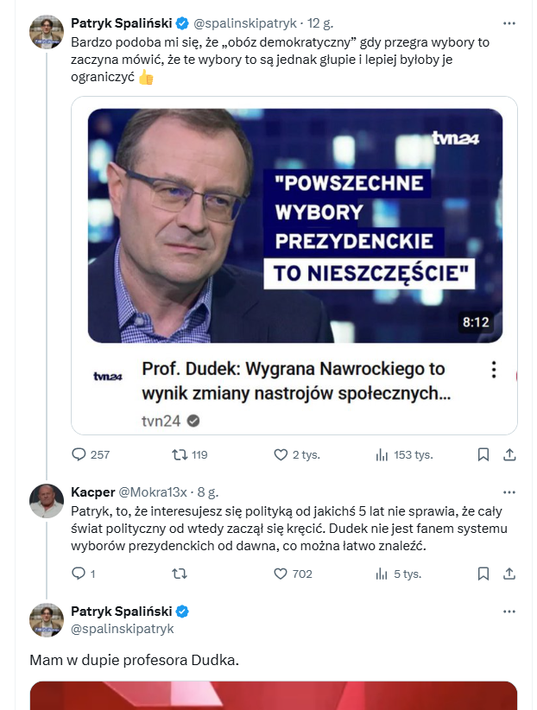Bookmark Kacper's reply
Screen dimensions: 537x710
click(x=483, y=573)
